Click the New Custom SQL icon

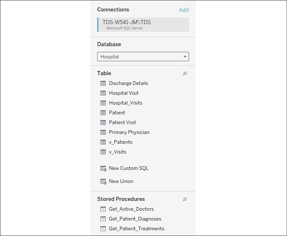click(x=103, y=169)
